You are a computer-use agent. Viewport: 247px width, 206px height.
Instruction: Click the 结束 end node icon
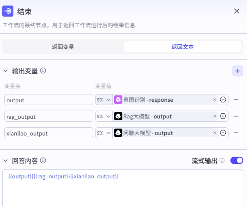click(8, 11)
